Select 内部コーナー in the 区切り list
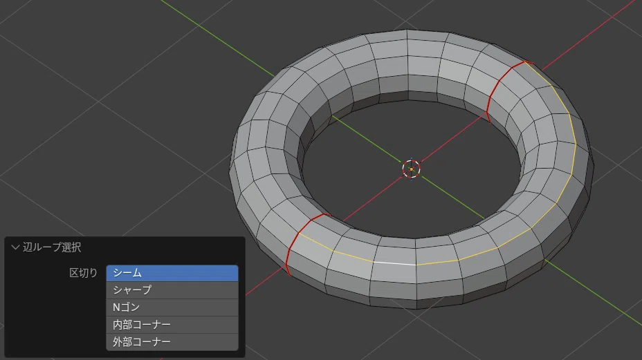The width and height of the screenshot is (642, 360). pos(172,324)
